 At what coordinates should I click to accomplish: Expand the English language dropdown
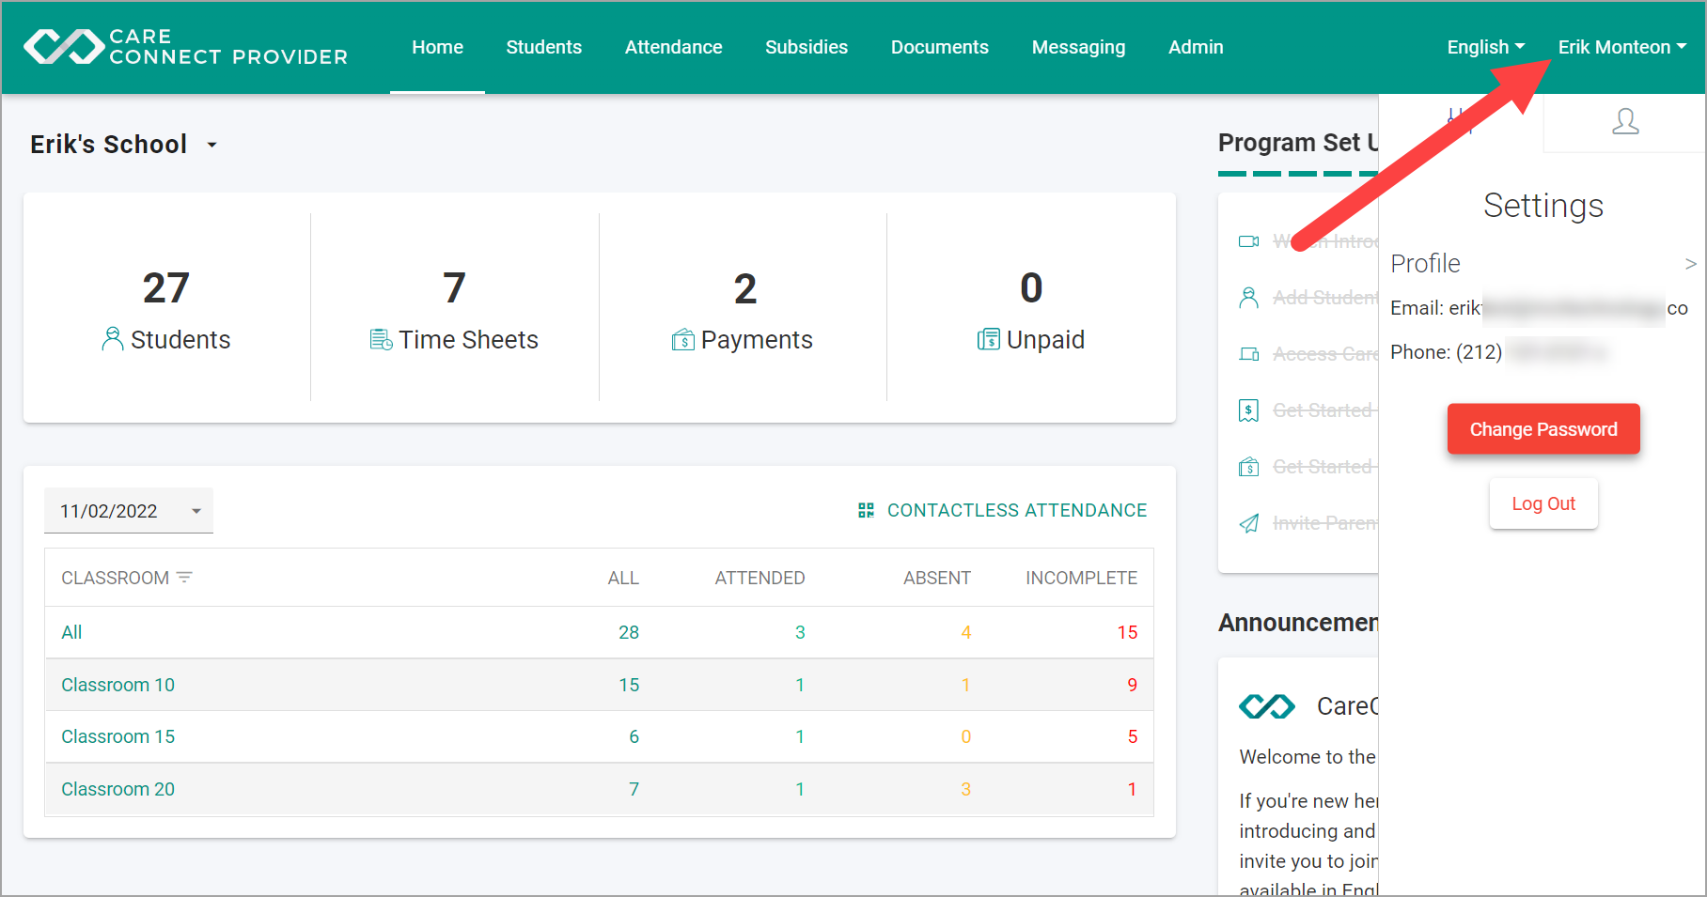(x=1485, y=47)
